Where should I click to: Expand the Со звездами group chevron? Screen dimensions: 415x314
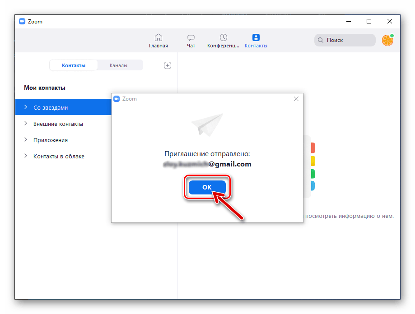point(26,107)
